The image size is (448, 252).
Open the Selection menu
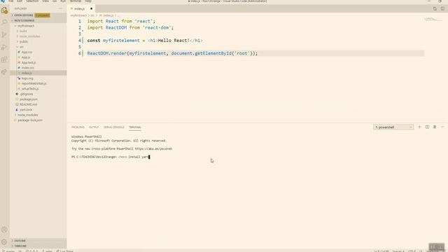[x=32, y=1]
